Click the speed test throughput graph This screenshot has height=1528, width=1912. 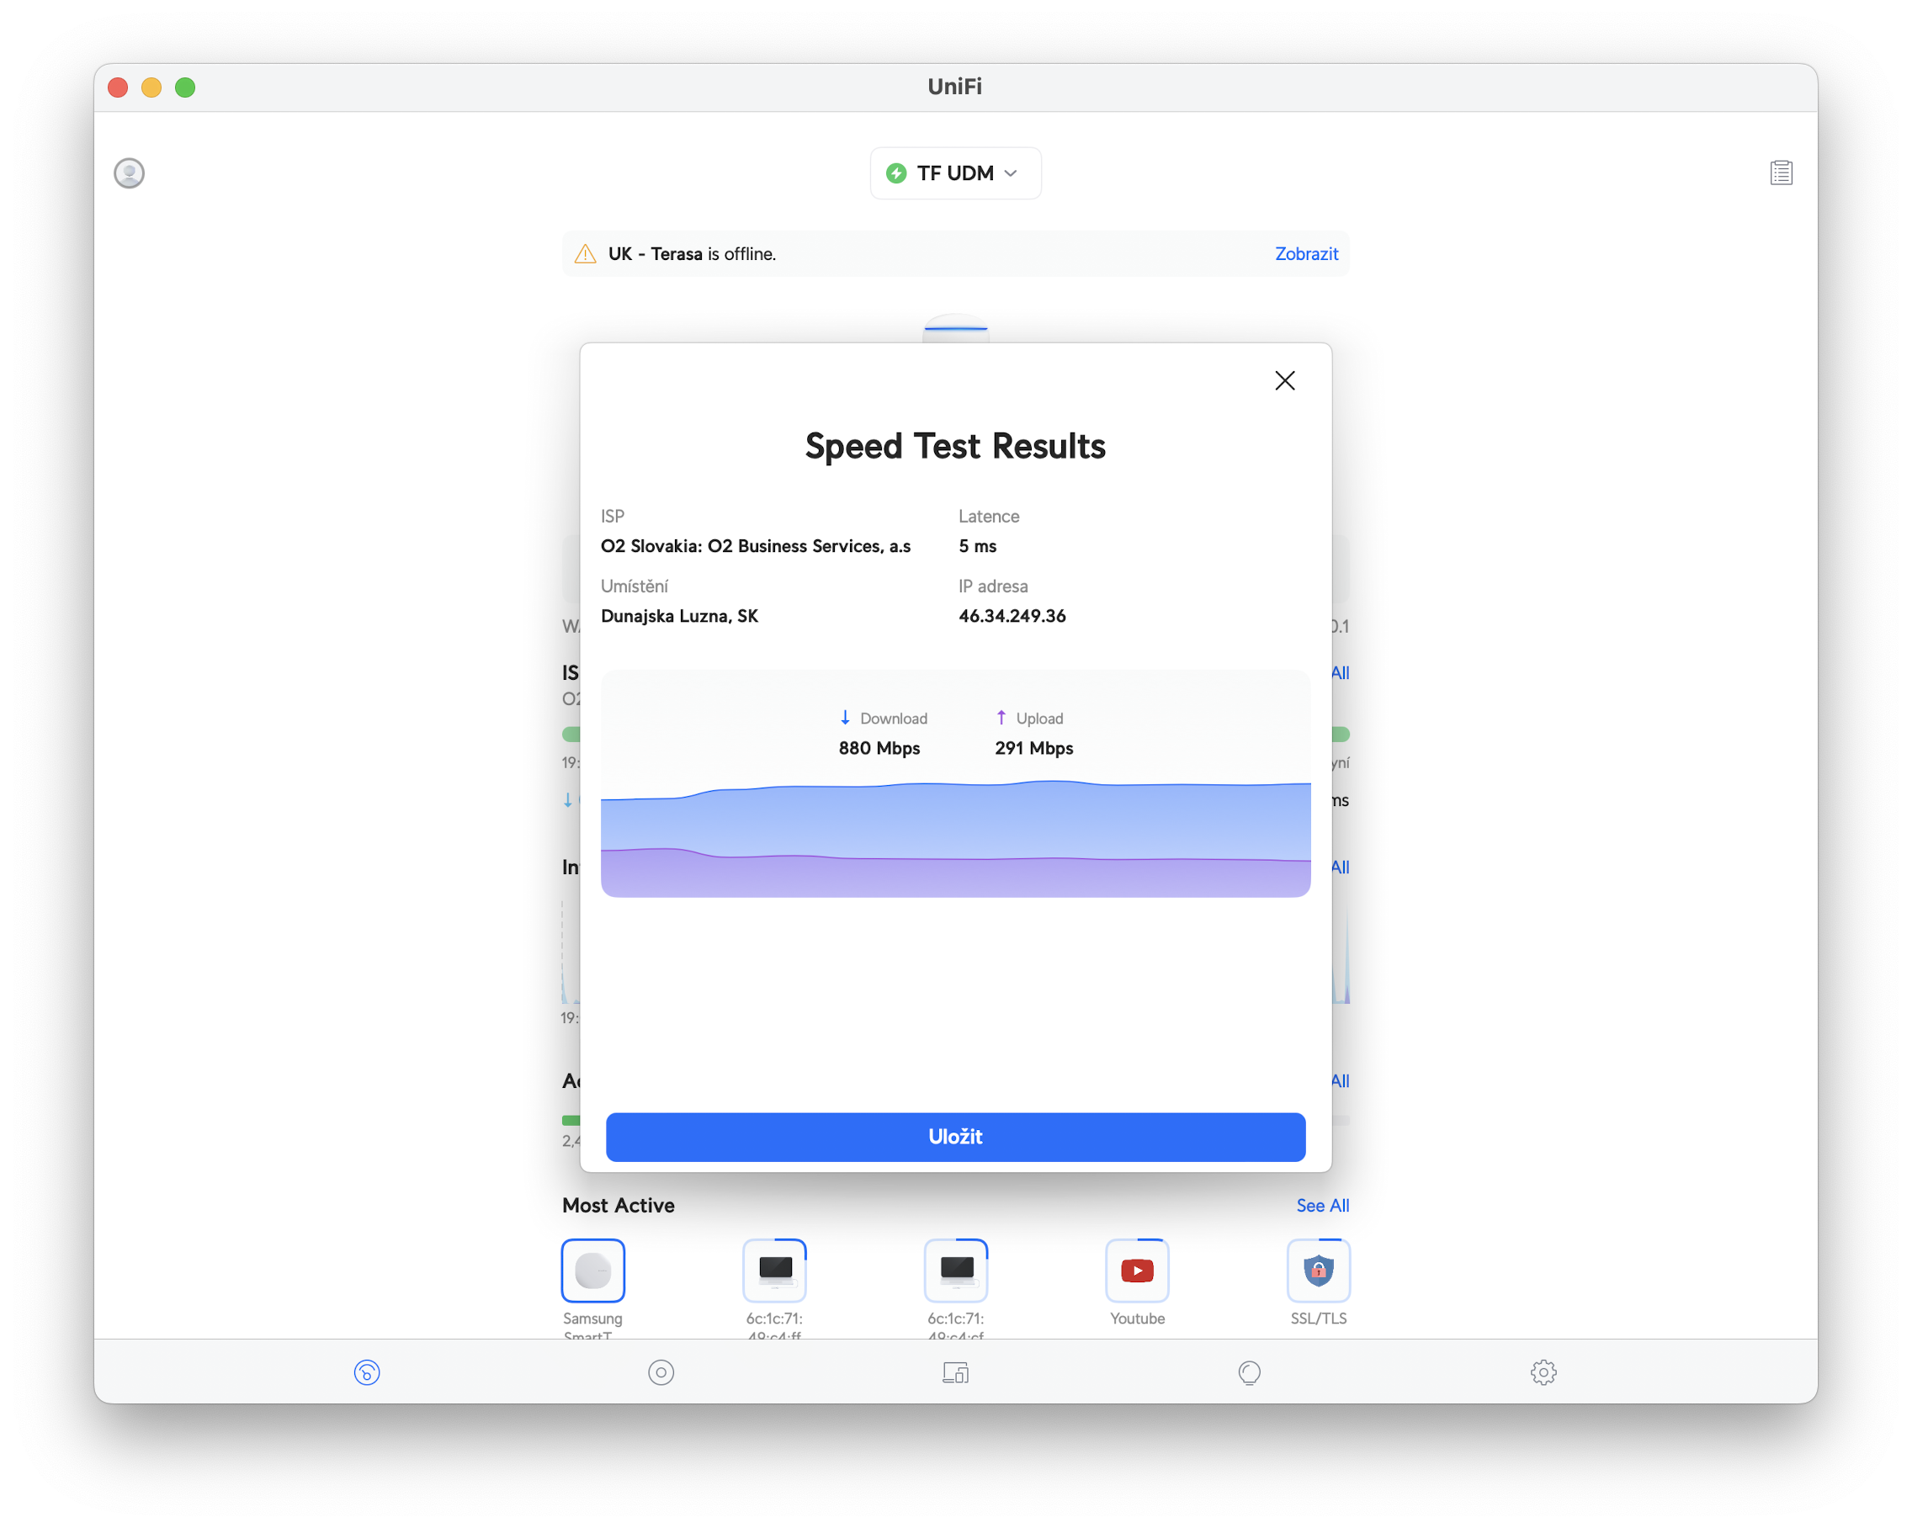pyautogui.click(x=955, y=834)
